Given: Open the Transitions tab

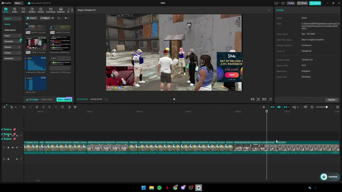Looking at the screenshot, I should (50, 10).
